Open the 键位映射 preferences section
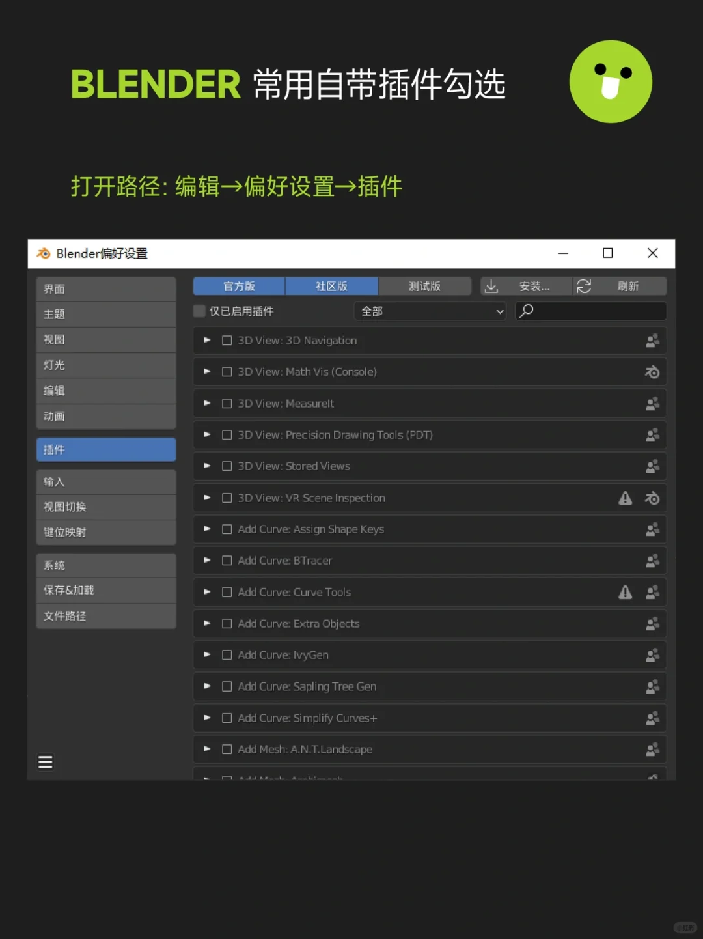The height and width of the screenshot is (939, 703). tap(106, 533)
